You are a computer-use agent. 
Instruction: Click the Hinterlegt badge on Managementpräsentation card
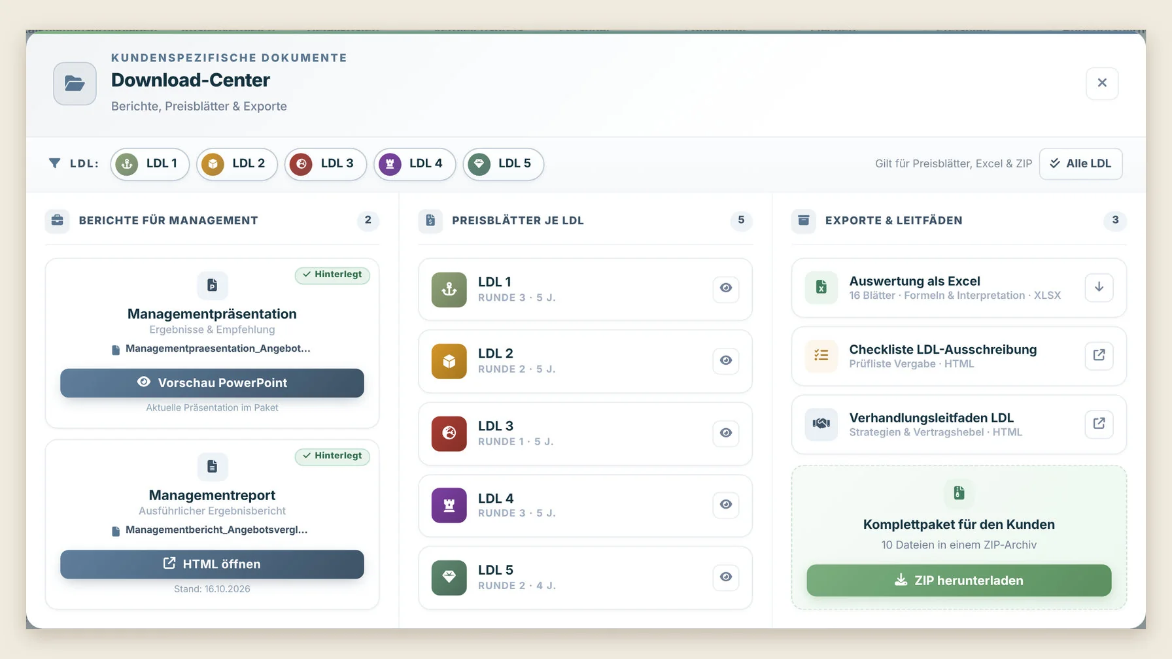(332, 275)
